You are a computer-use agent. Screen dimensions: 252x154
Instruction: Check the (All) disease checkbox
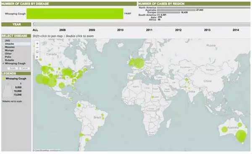click(x=3, y=40)
